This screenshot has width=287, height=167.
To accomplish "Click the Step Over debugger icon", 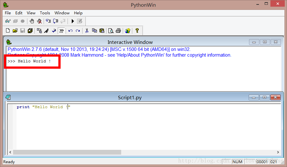I will (x=55, y=21).
